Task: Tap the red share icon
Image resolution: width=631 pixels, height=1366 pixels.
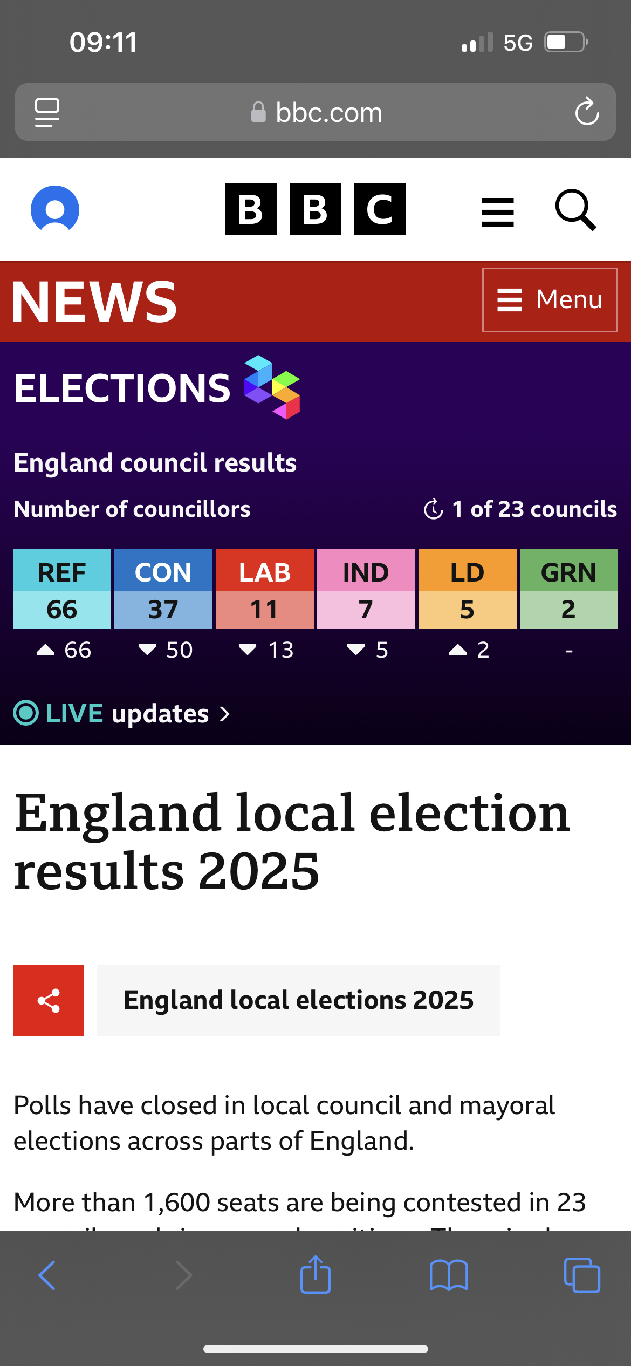Action: click(x=49, y=1001)
